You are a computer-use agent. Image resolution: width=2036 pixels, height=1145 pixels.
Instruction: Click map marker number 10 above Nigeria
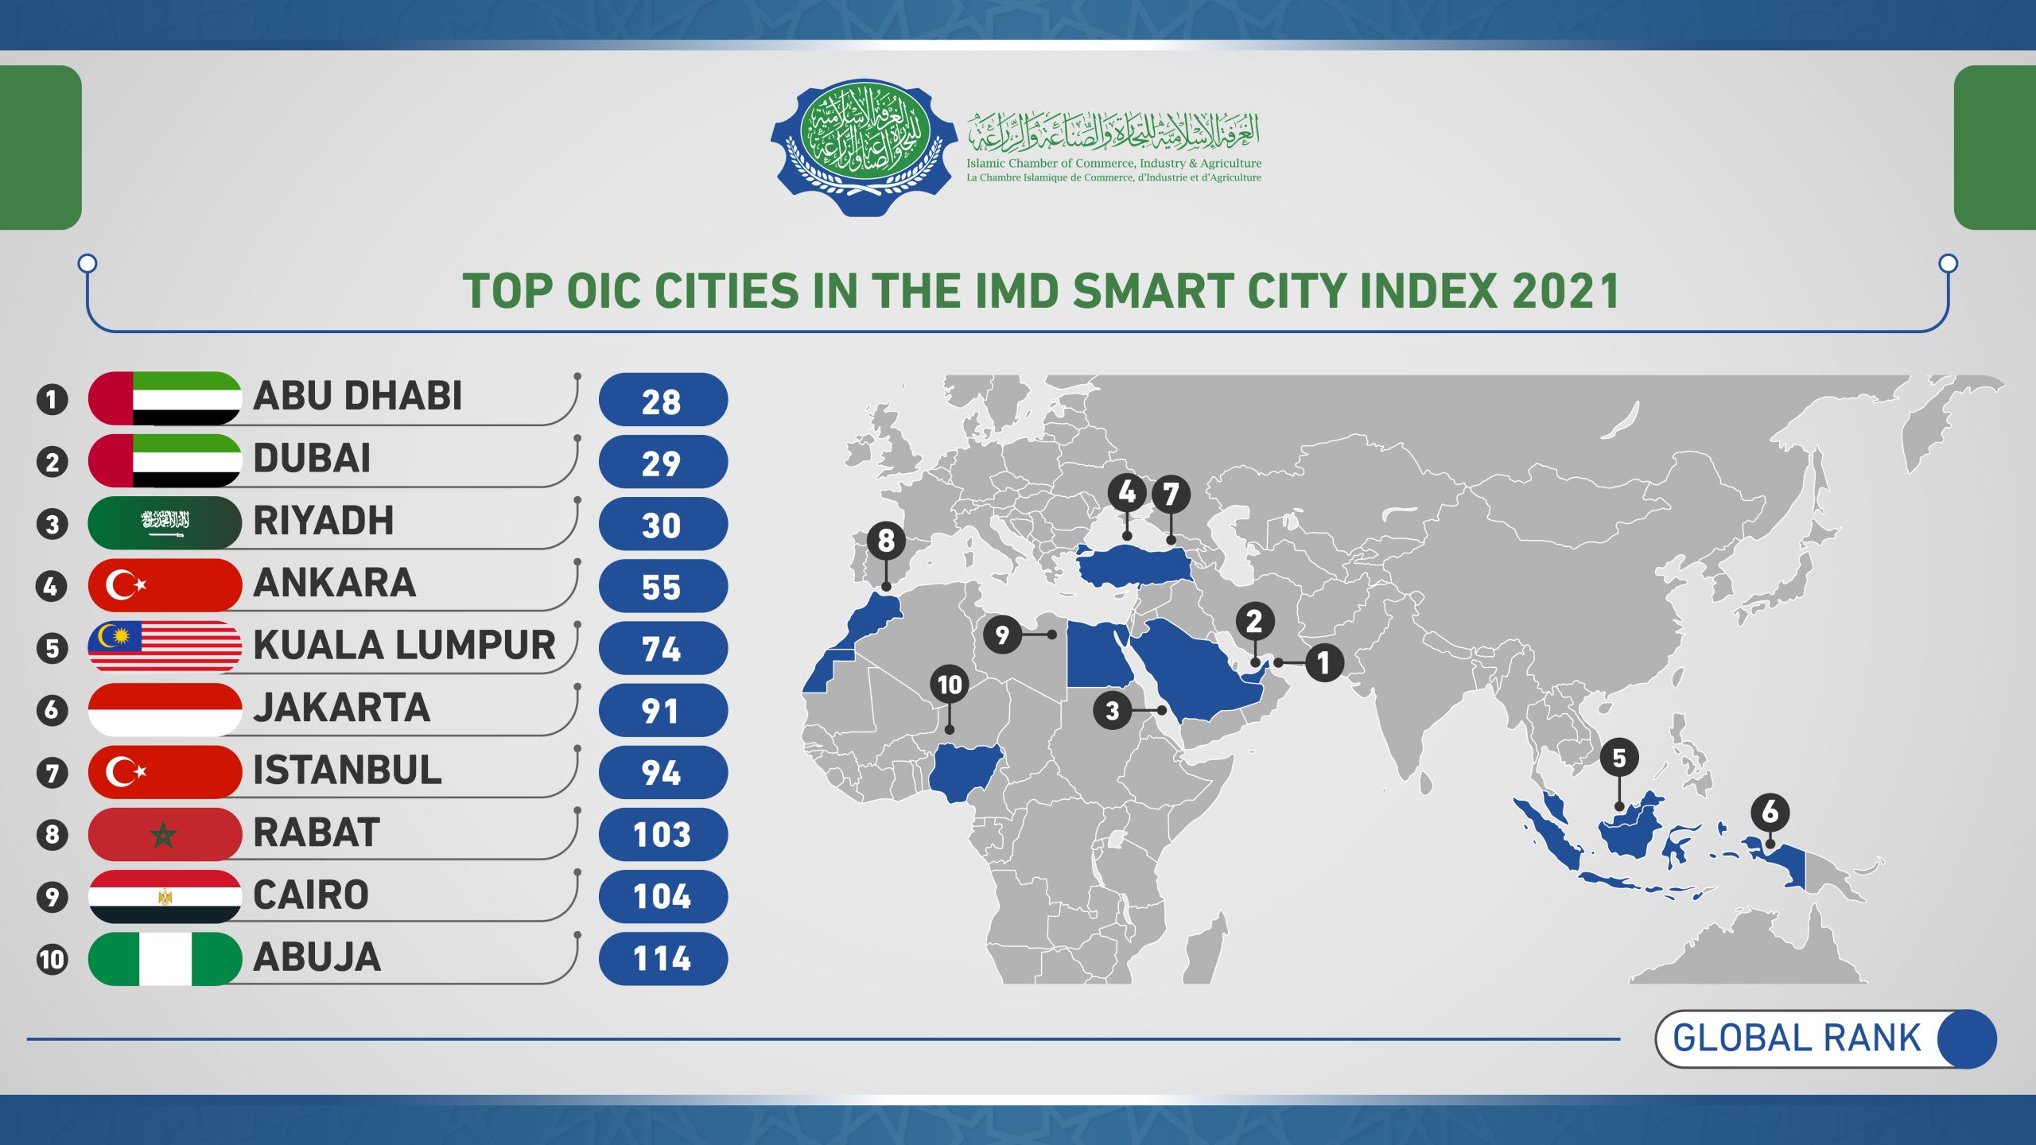pos(950,685)
